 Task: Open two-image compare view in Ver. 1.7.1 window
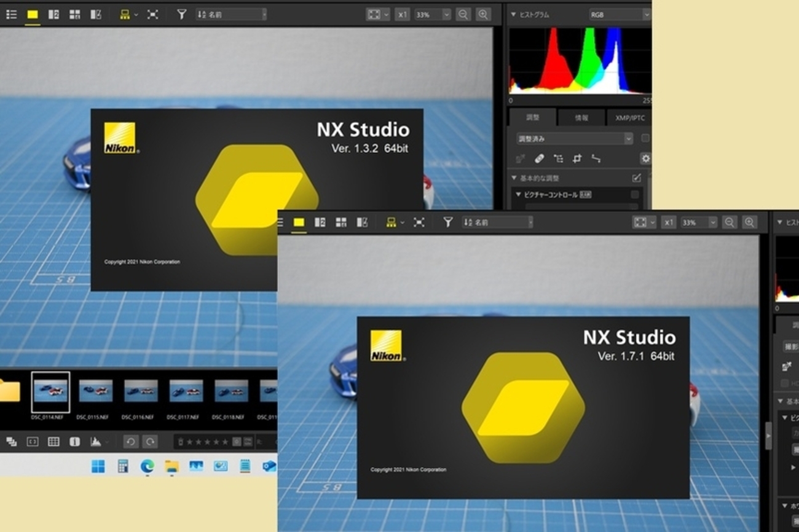[x=320, y=222]
